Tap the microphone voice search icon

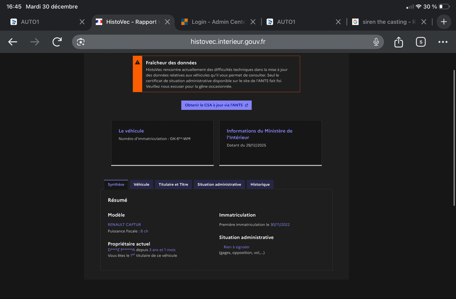(376, 42)
